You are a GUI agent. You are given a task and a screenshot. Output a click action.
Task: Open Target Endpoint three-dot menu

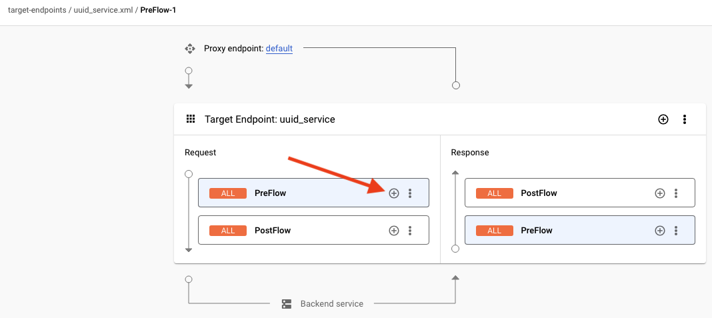pos(685,119)
